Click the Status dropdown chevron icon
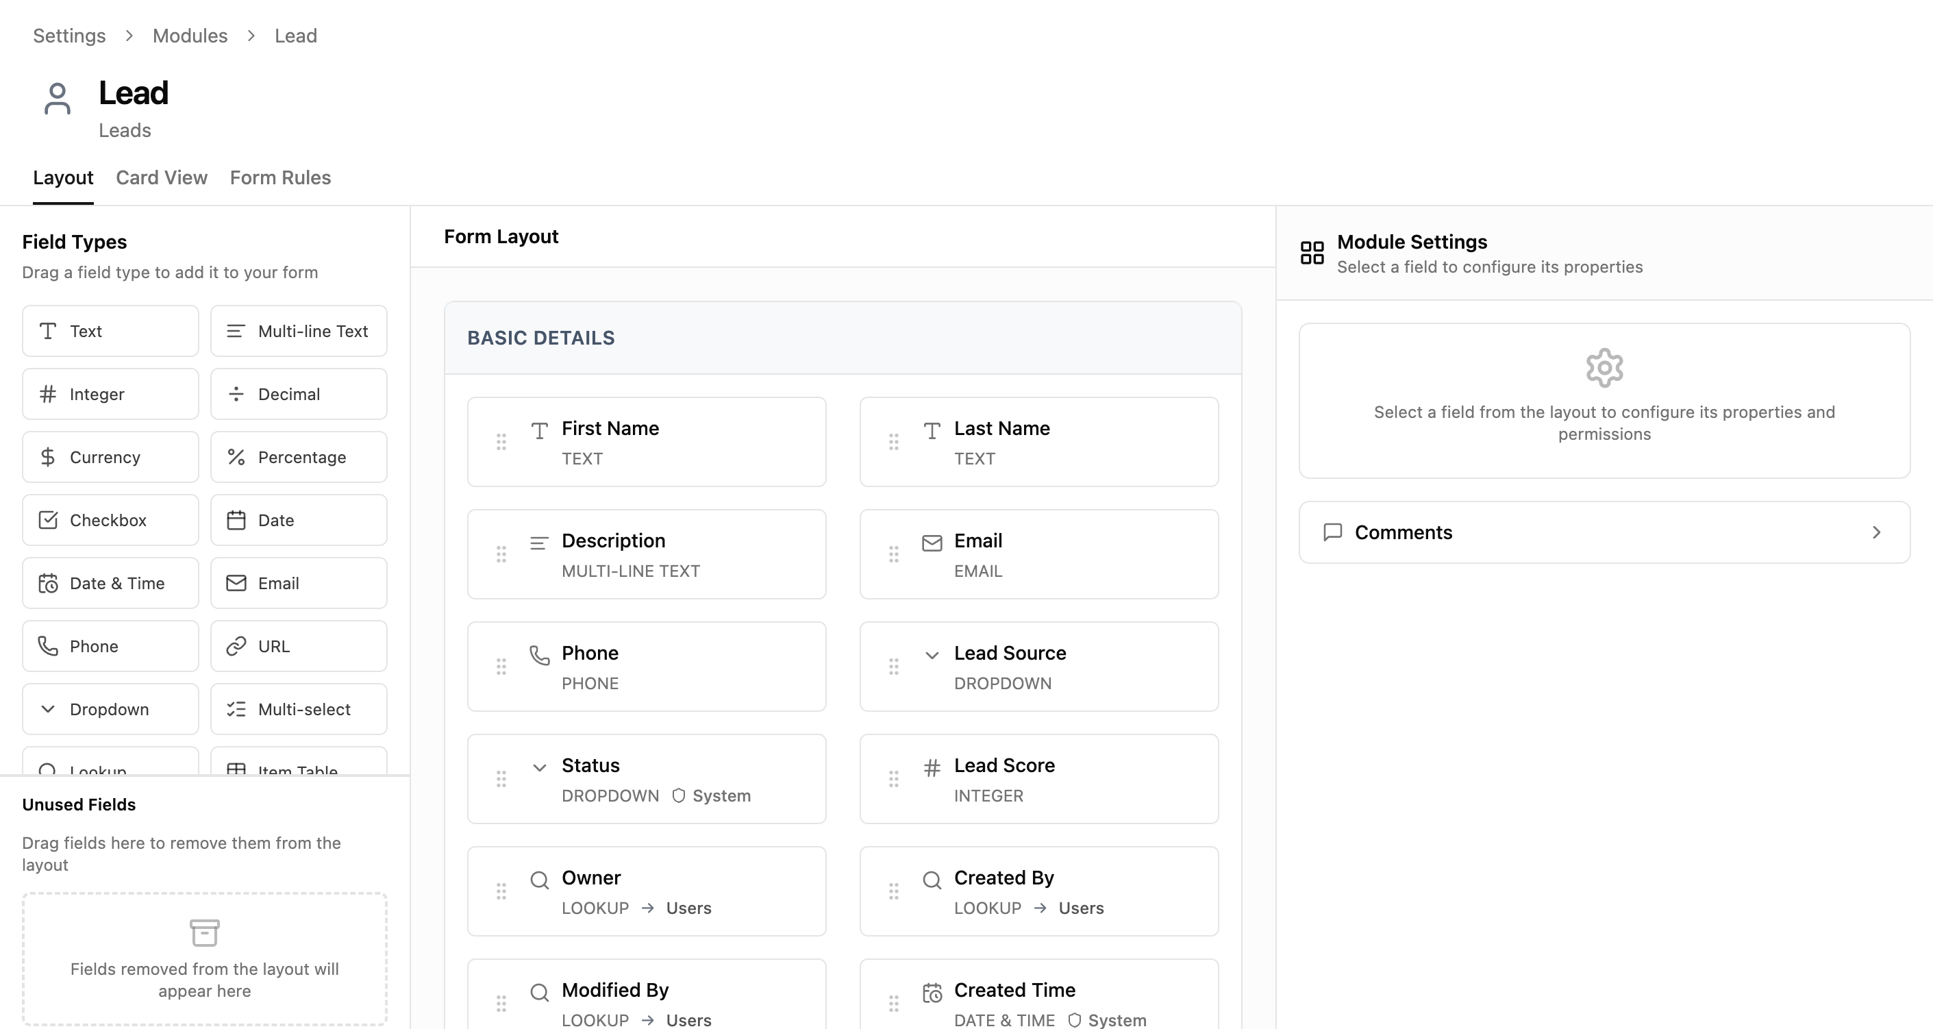Screen dimensions: 1933x1029 [540, 768]
